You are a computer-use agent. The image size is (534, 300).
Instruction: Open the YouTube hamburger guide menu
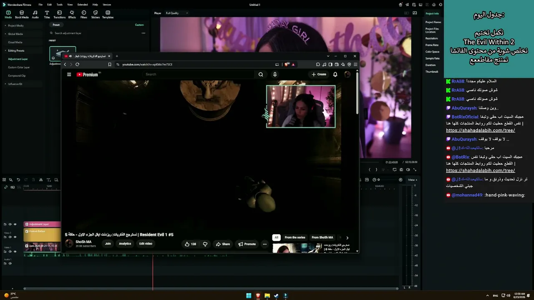click(x=69, y=75)
